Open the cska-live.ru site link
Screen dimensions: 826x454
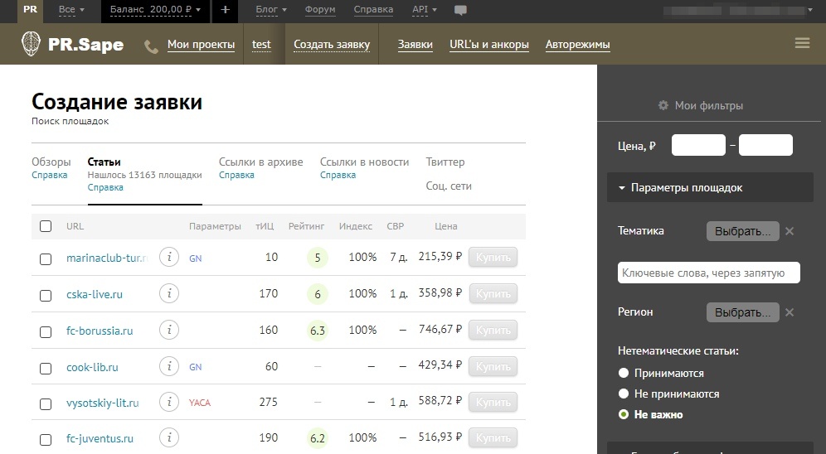click(95, 295)
